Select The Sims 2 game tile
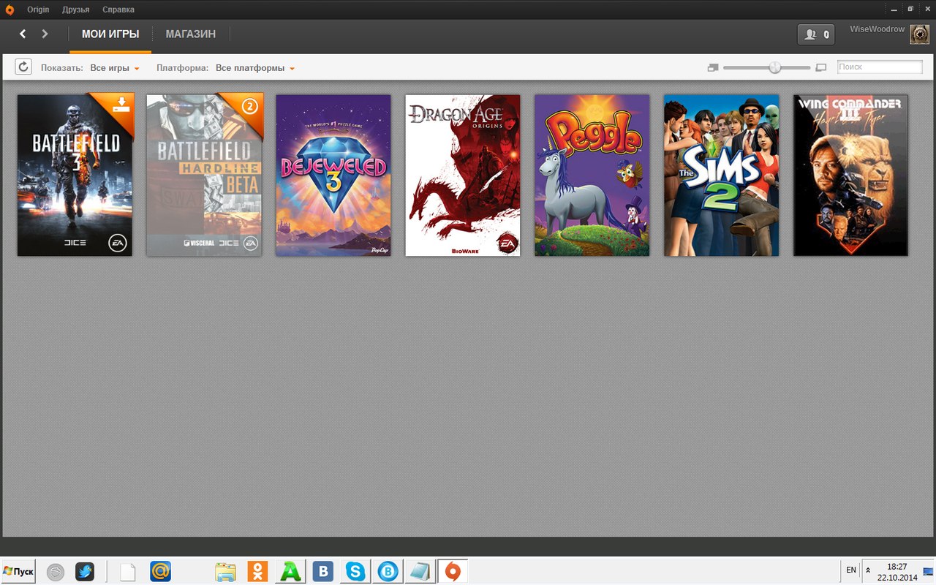 pyautogui.click(x=722, y=175)
